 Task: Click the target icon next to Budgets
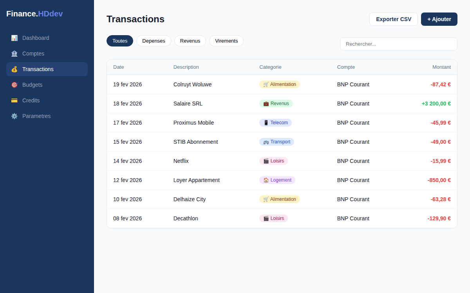[14, 85]
